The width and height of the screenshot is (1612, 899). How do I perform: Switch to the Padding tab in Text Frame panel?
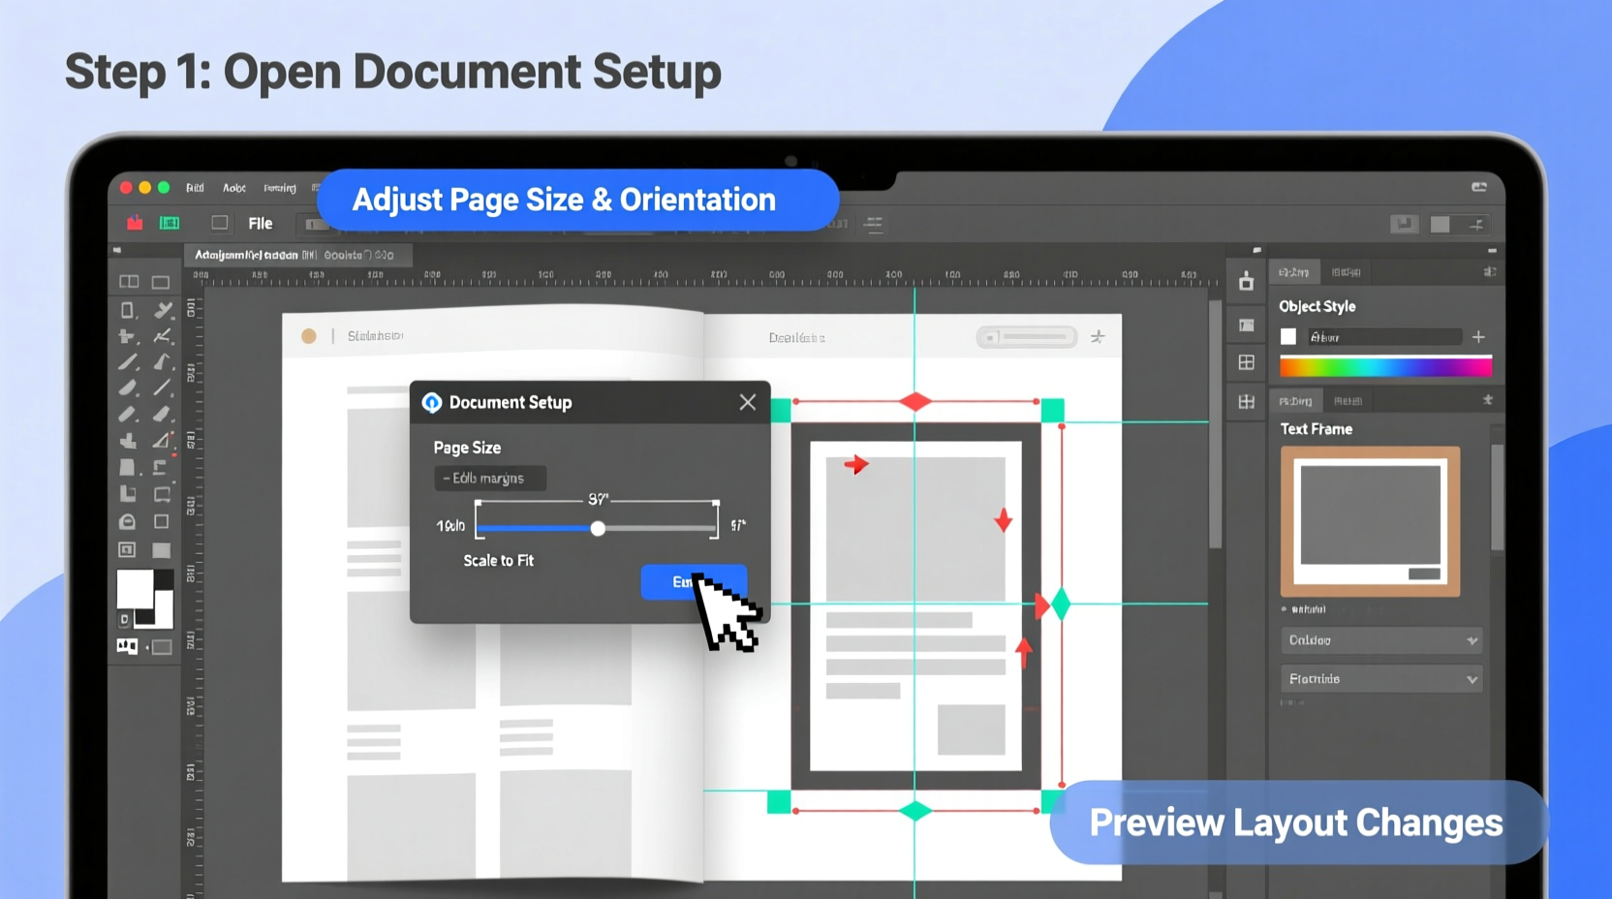tap(1296, 400)
